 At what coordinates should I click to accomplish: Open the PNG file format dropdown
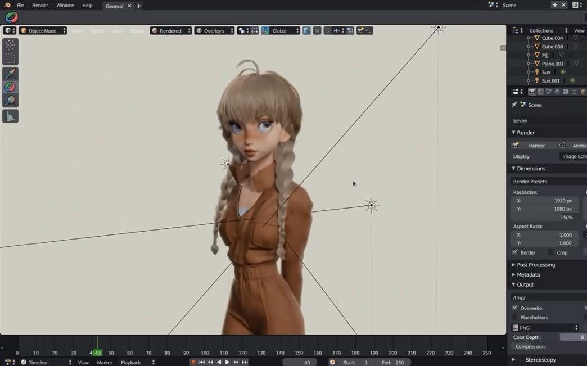[545, 327]
